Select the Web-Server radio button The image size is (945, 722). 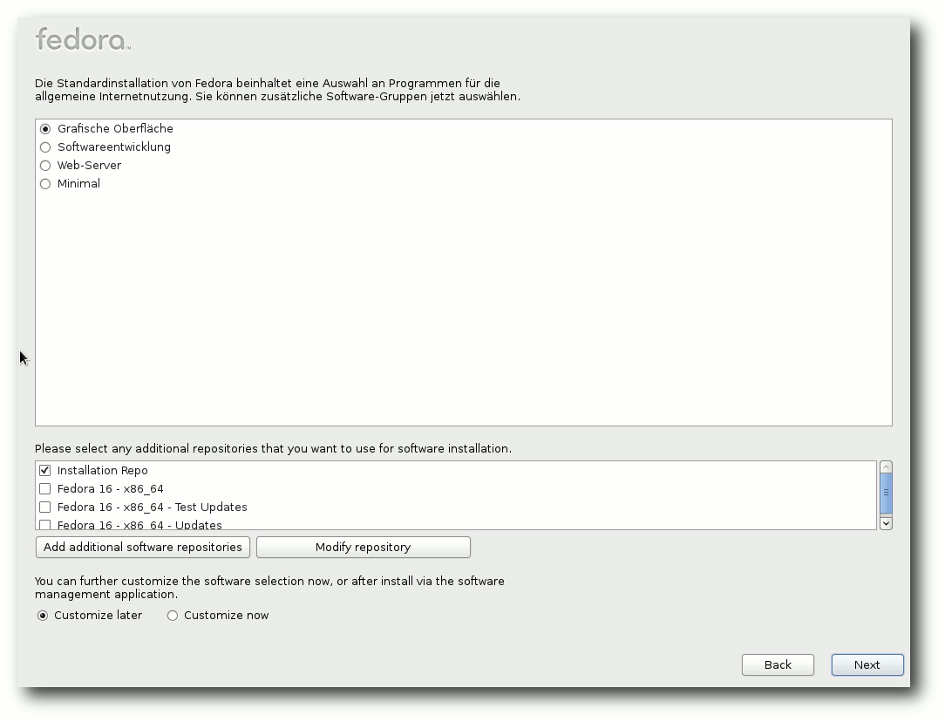(x=45, y=166)
